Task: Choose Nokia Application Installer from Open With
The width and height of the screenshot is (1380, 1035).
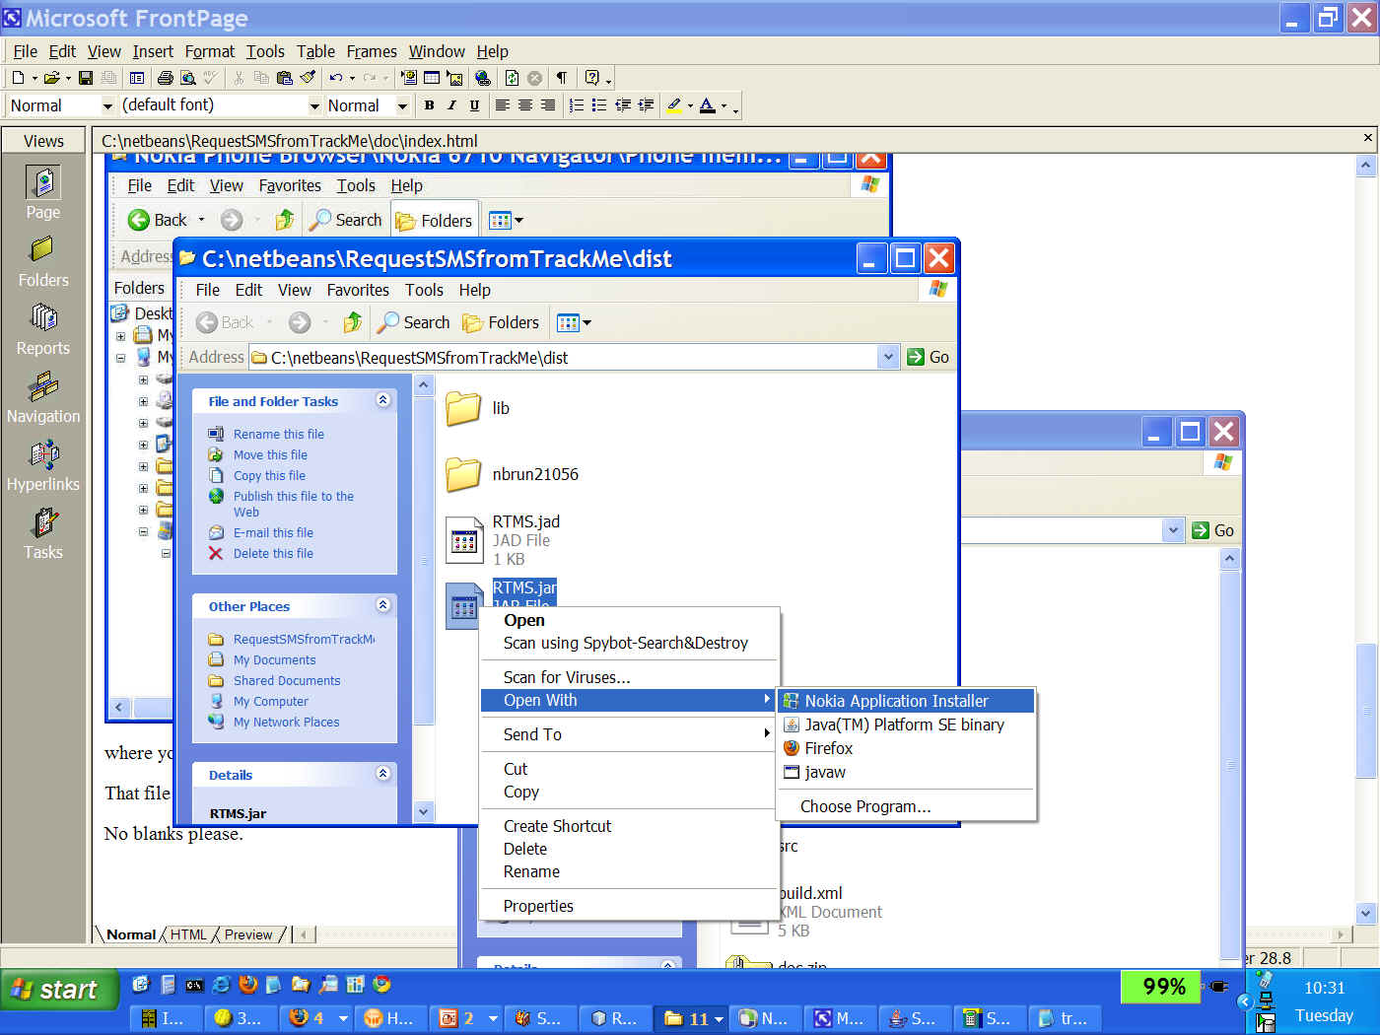Action: click(896, 701)
